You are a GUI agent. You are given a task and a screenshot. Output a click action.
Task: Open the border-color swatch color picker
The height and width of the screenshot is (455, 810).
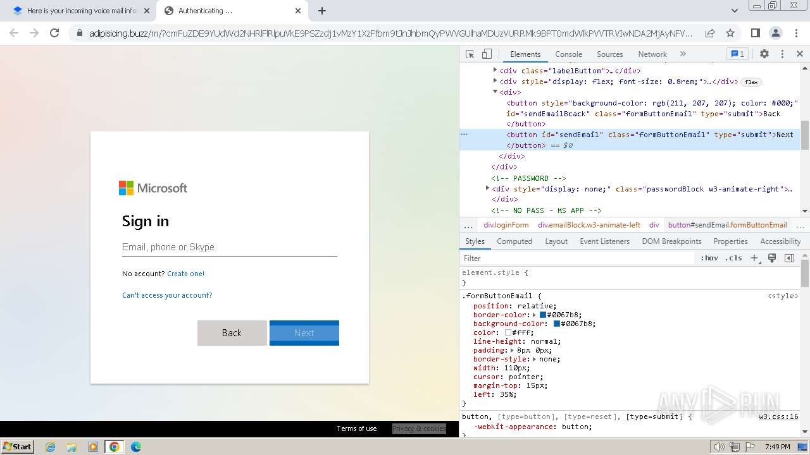click(x=543, y=315)
